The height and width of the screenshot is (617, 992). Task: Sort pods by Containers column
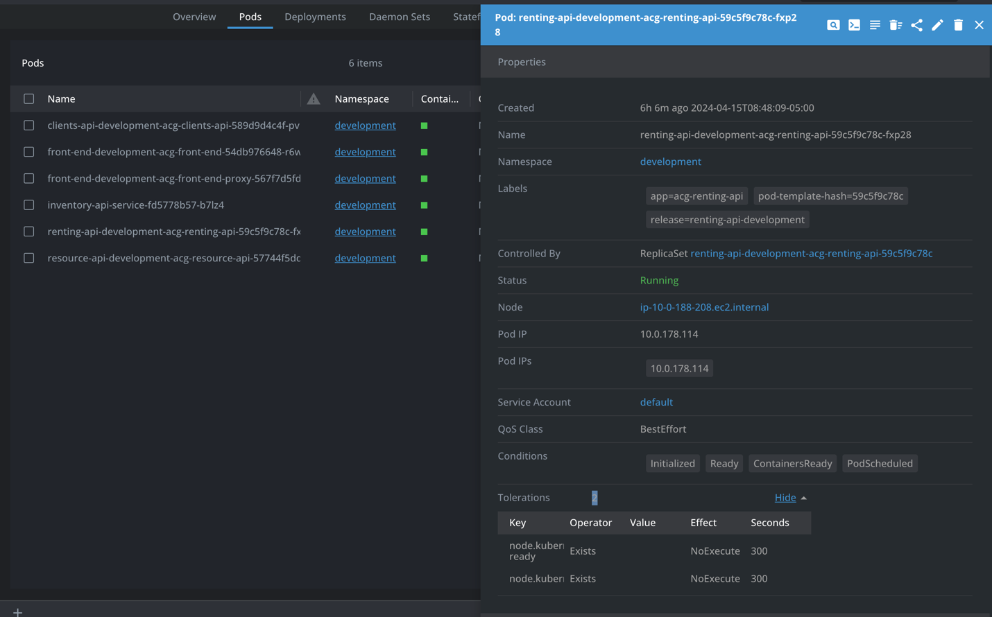(439, 98)
